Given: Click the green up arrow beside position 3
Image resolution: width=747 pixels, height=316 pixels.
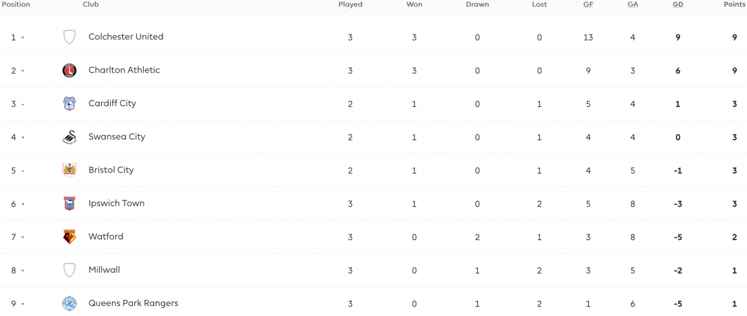Looking at the screenshot, I should pos(23,104).
